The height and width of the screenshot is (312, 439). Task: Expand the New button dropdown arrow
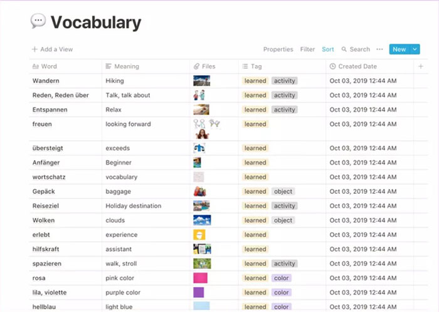tap(416, 49)
